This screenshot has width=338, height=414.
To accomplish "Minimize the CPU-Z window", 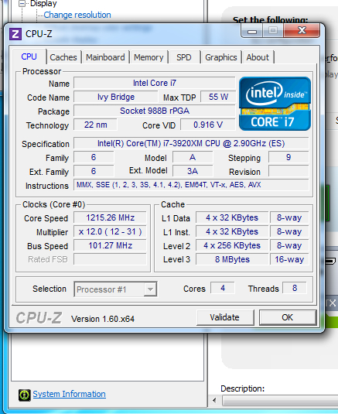I will coord(252,31).
